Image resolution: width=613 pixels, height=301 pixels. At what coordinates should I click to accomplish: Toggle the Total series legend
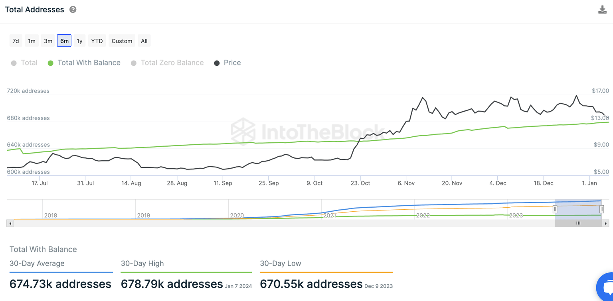(x=24, y=63)
